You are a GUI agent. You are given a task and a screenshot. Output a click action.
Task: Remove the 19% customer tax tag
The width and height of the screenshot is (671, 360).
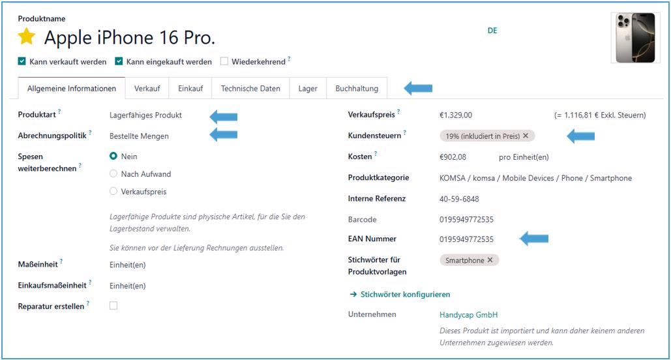(526, 136)
